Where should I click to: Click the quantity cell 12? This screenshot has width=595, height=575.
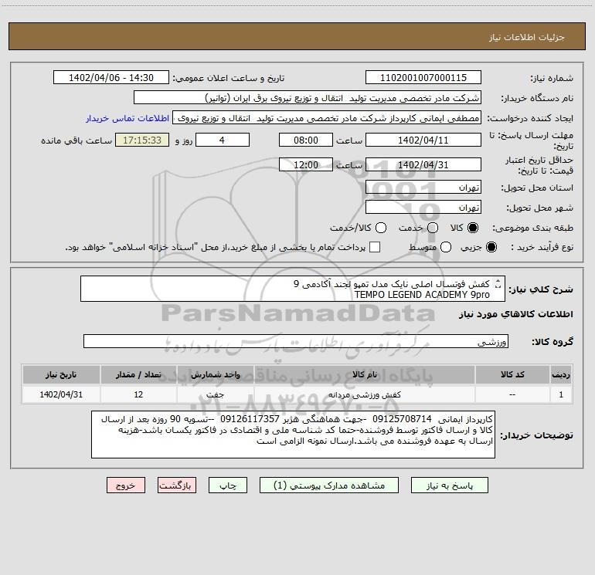tap(138, 394)
